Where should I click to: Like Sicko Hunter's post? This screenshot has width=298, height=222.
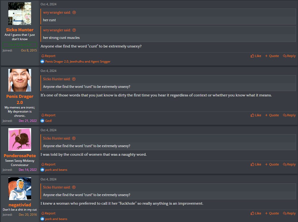(x=256, y=56)
